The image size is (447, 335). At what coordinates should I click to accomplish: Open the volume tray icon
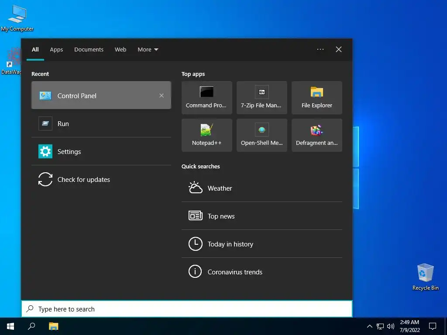[x=391, y=326]
